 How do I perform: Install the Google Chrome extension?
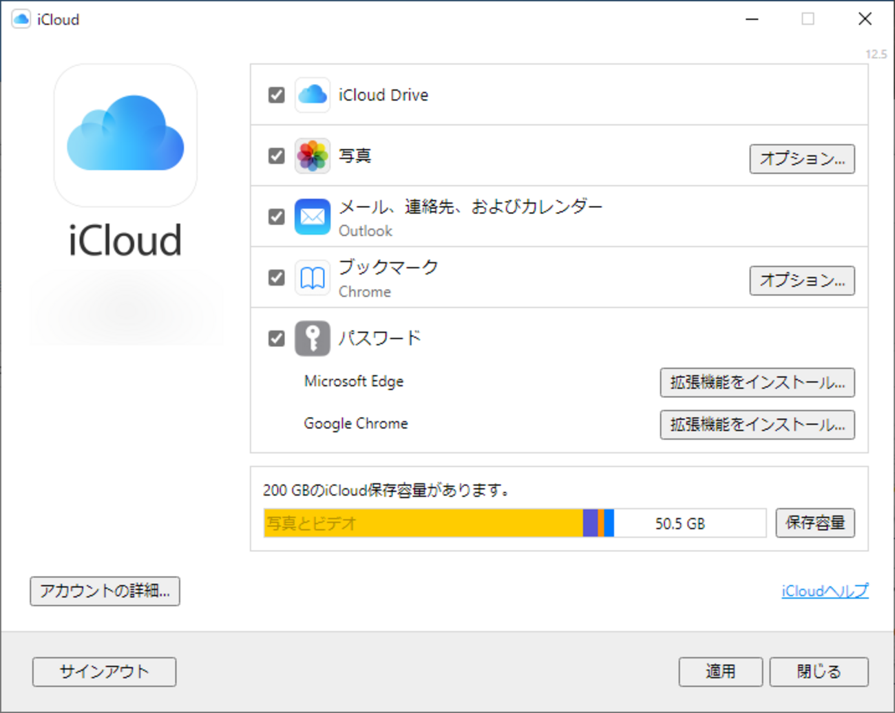757,425
